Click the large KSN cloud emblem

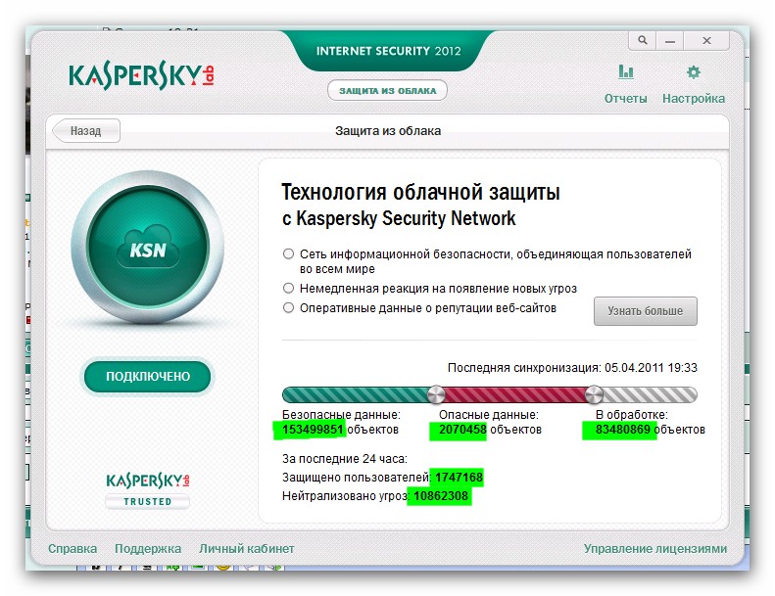point(148,247)
